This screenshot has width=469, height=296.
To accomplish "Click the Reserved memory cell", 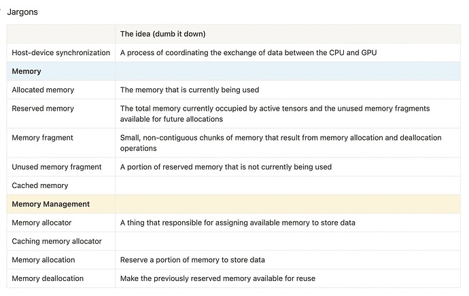I will 43,109.
